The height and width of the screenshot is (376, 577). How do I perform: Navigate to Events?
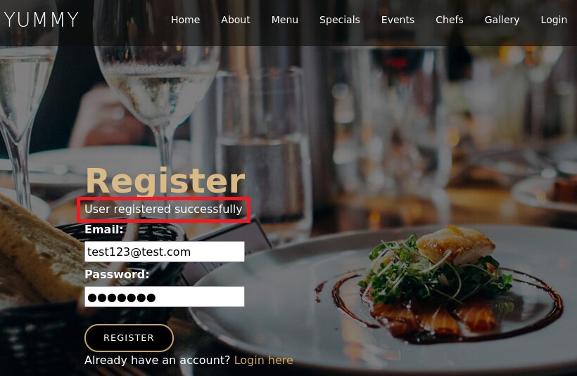(398, 20)
